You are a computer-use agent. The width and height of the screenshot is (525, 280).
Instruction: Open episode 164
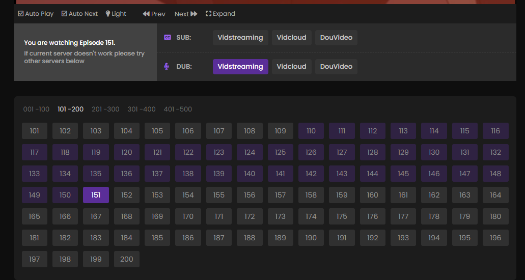(x=495, y=195)
